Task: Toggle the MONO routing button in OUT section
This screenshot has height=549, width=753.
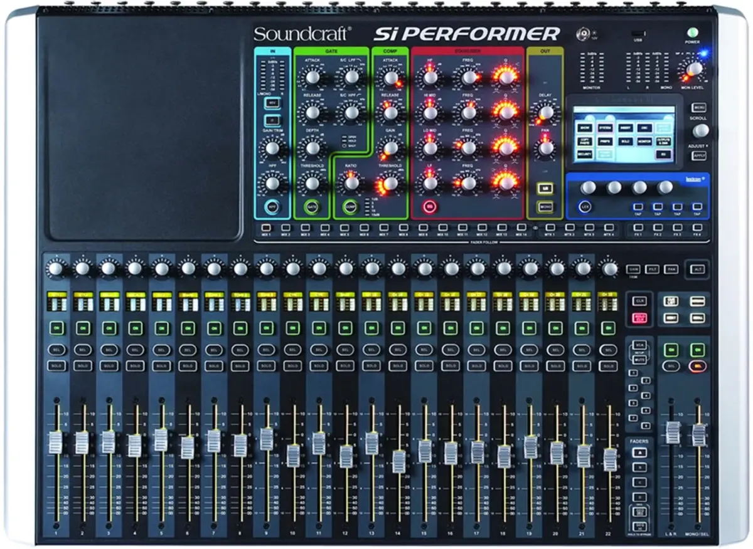Action: pyautogui.click(x=545, y=206)
